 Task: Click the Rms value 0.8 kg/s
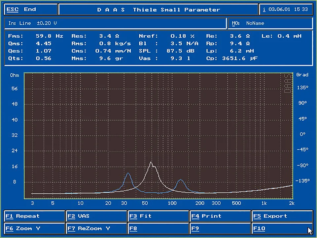point(115,44)
